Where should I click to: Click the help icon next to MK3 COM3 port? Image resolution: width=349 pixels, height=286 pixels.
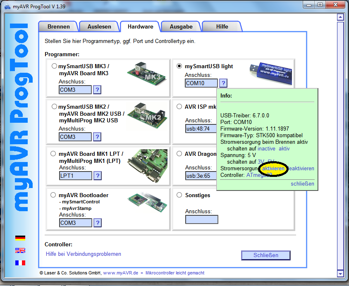(x=97, y=90)
